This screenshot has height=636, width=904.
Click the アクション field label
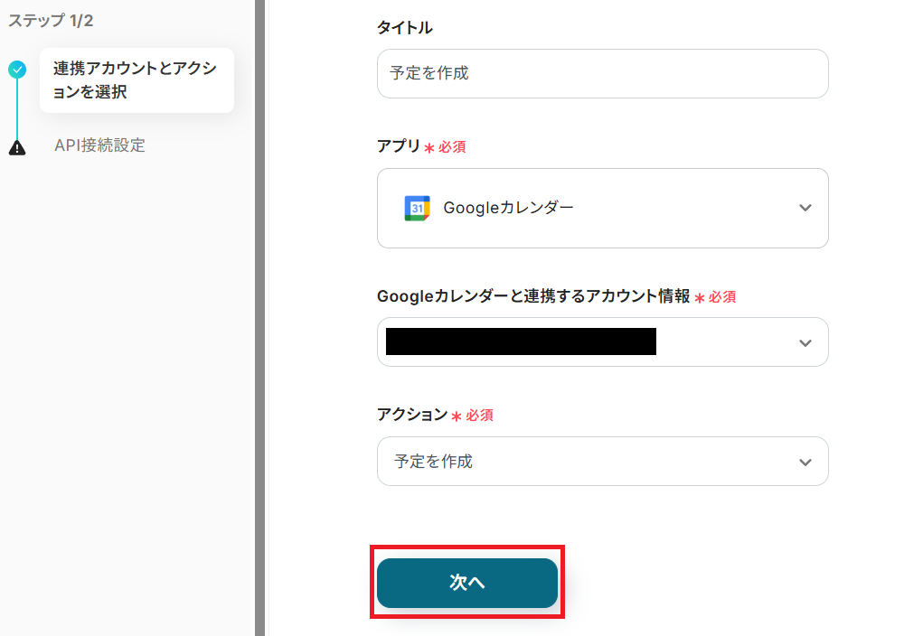(x=412, y=415)
